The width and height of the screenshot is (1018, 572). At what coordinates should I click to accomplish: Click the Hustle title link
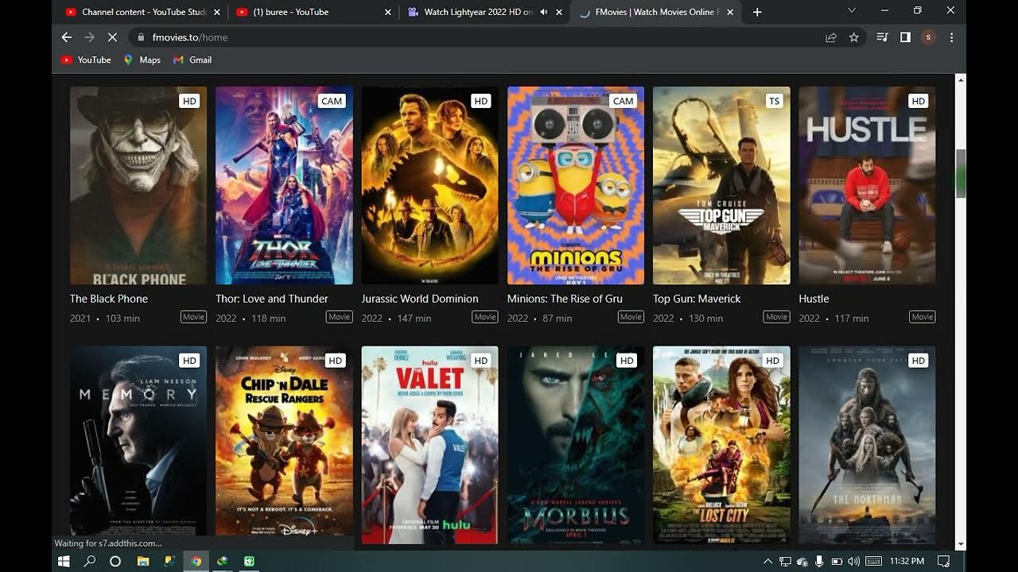[814, 299]
